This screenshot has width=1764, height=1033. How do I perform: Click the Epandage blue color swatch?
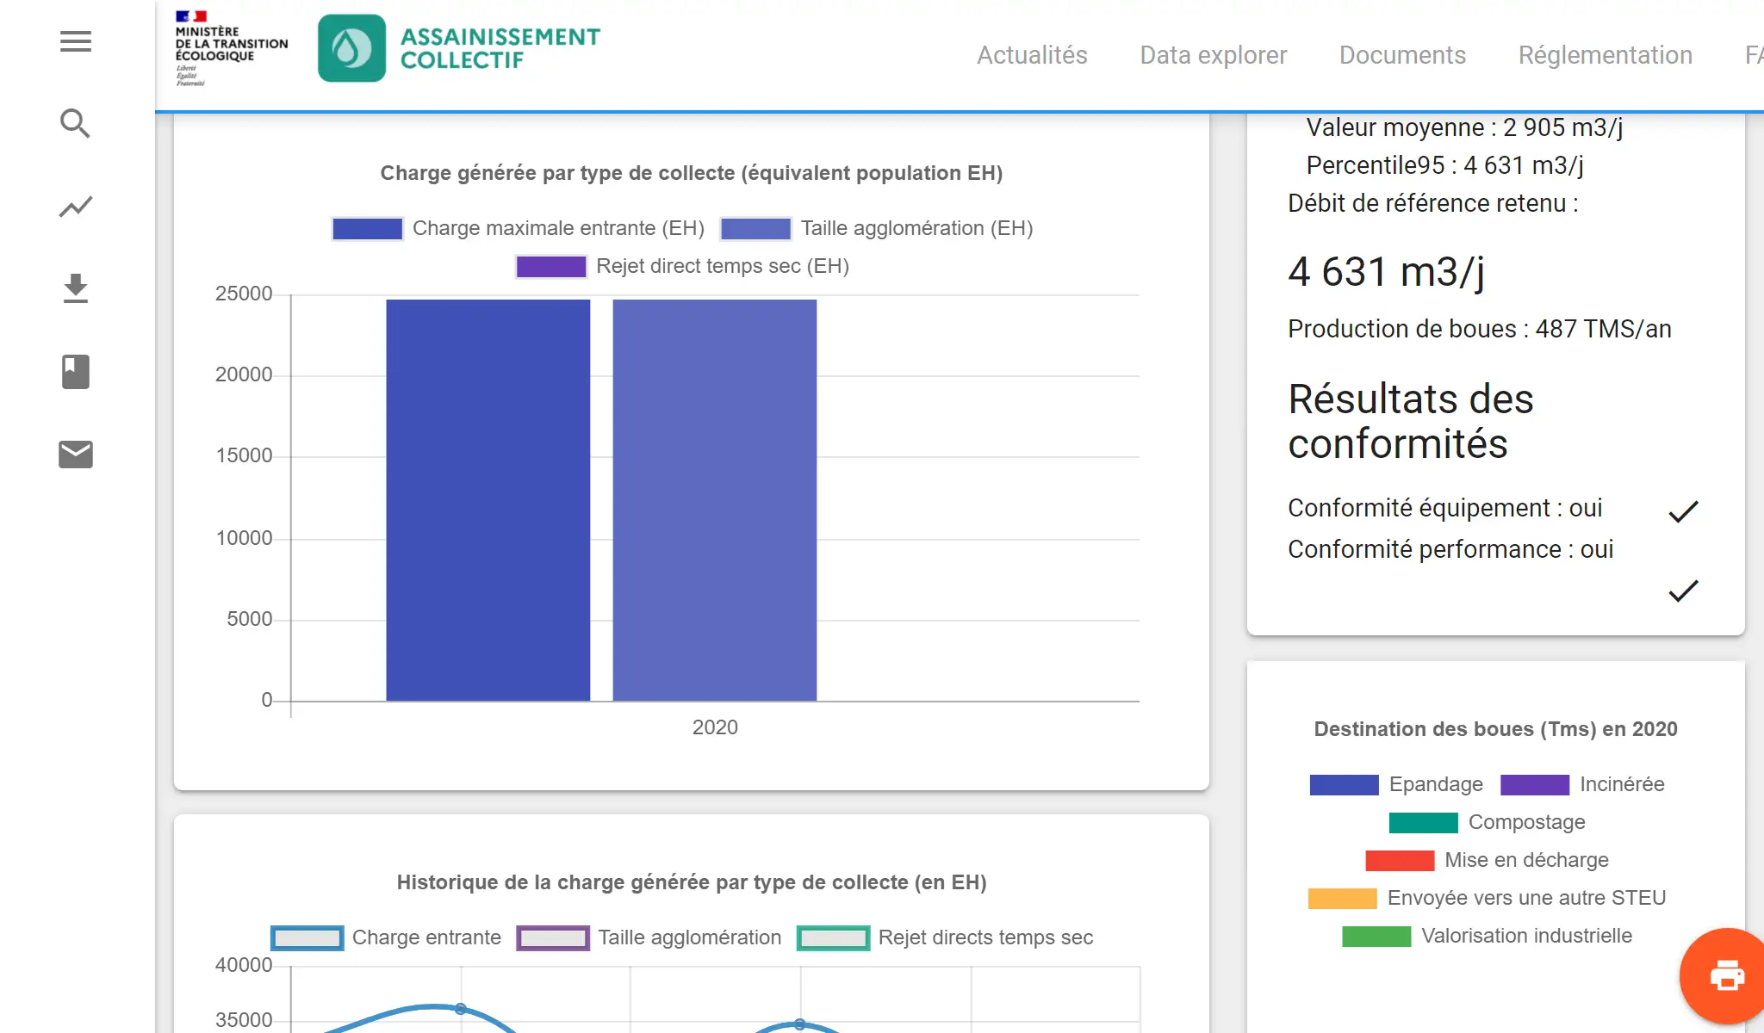coord(1344,784)
